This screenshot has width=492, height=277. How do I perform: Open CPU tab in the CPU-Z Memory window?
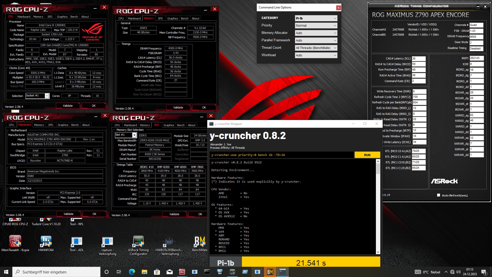(x=121, y=18)
